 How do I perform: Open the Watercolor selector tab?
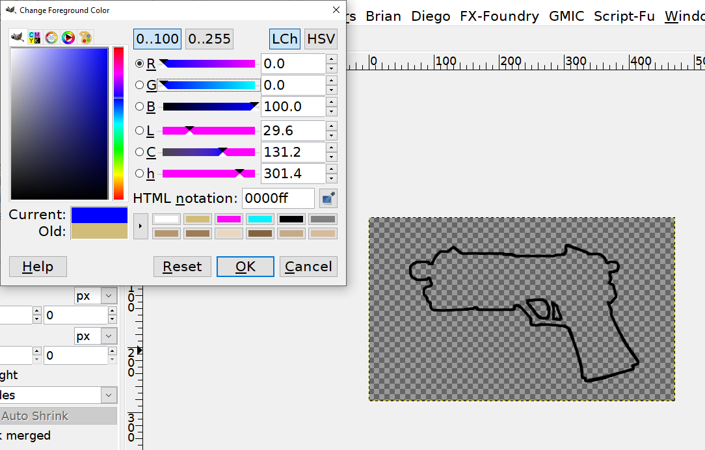point(51,38)
